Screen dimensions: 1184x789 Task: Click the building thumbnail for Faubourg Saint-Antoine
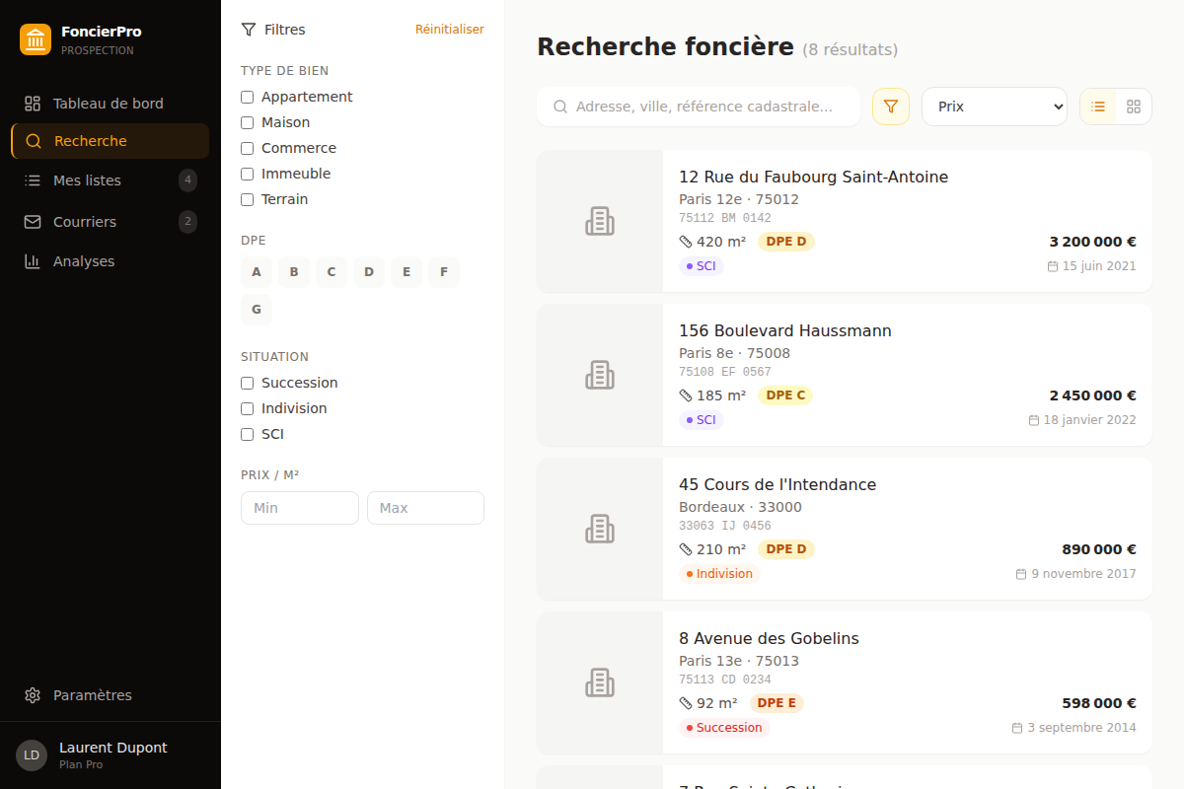(x=600, y=221)
